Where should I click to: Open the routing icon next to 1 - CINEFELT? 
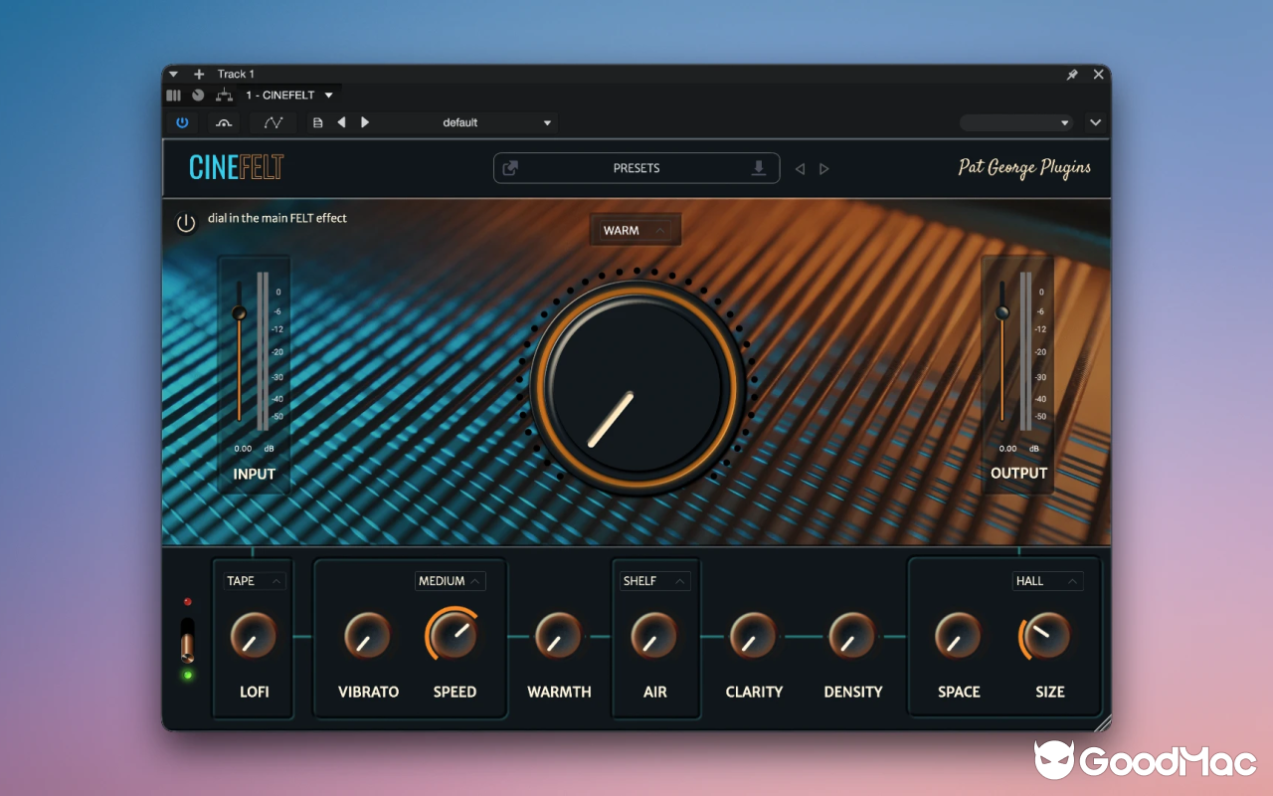224,96
